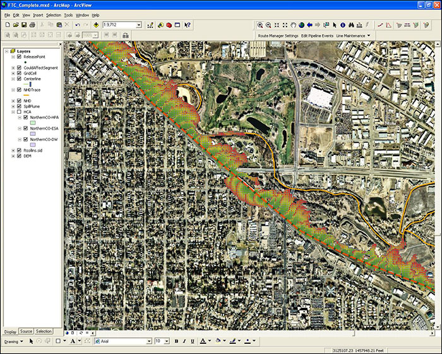This screenshot has width=442, height=354.
Task: Click Route Manager Settings button
Action: [278, 36]
